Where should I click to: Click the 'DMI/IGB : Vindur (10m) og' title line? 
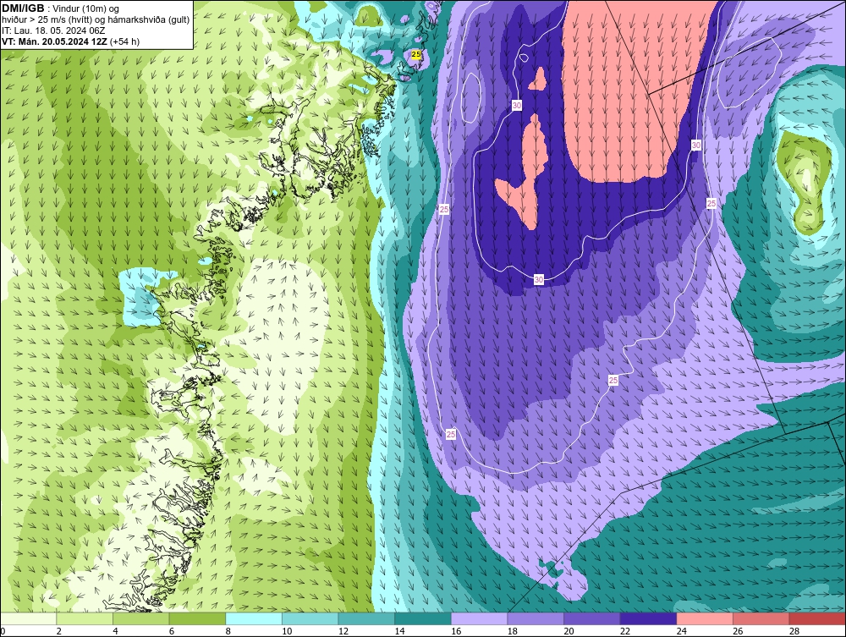(x=60, y=8)
